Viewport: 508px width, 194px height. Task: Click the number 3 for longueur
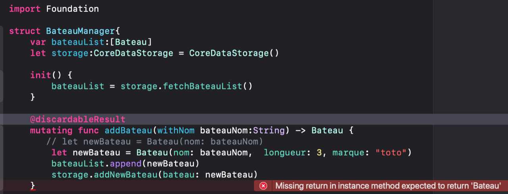(x=319, y=152)
